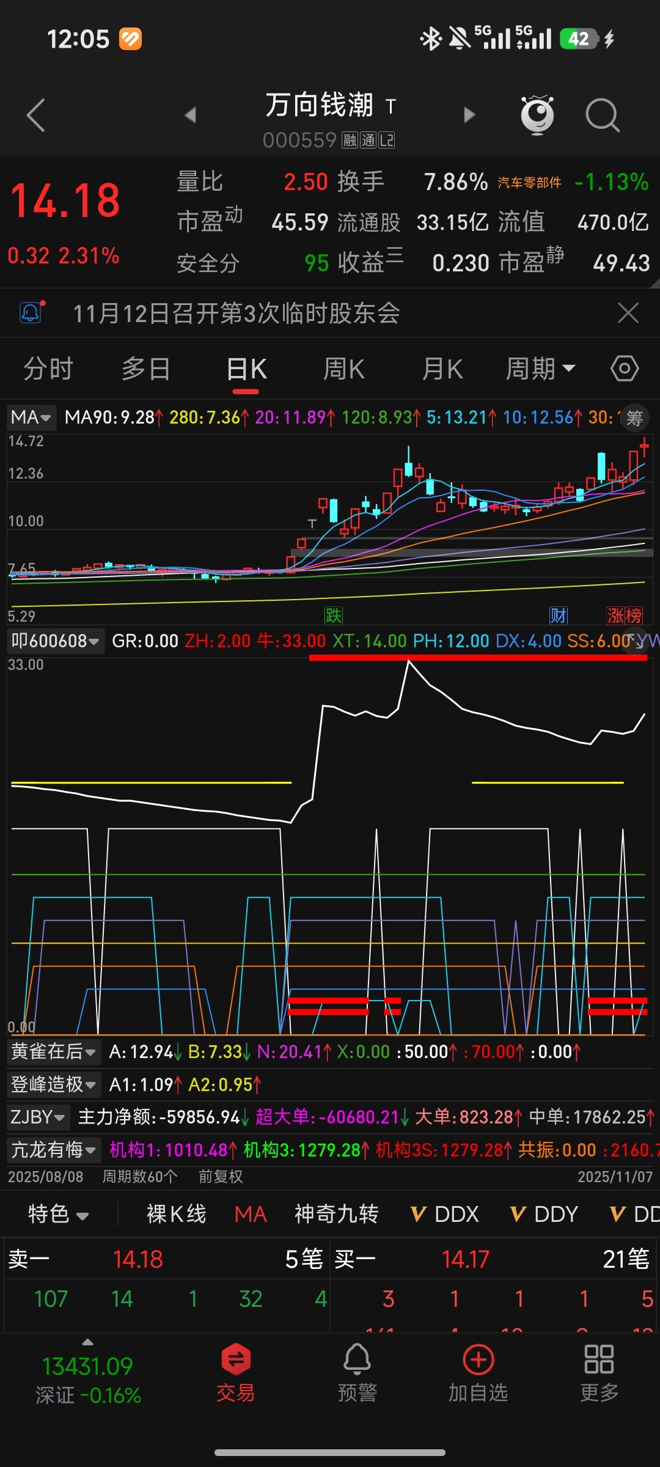Tap the L2 level-2 badge
660x1467 pixels.
click(x=387, y=141)
